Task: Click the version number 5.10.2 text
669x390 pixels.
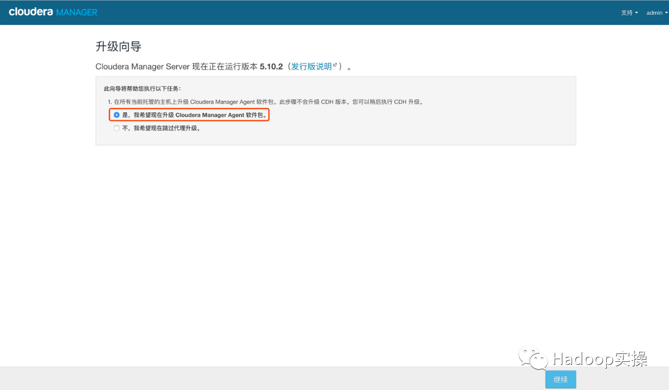Action: pyautogui.click(x=271, y=66)
